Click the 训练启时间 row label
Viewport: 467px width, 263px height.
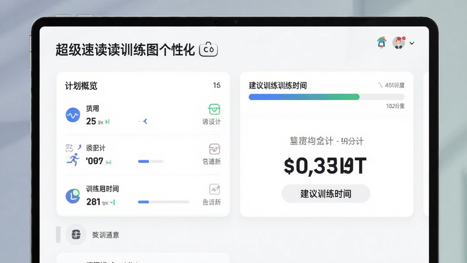click(103, 189)
